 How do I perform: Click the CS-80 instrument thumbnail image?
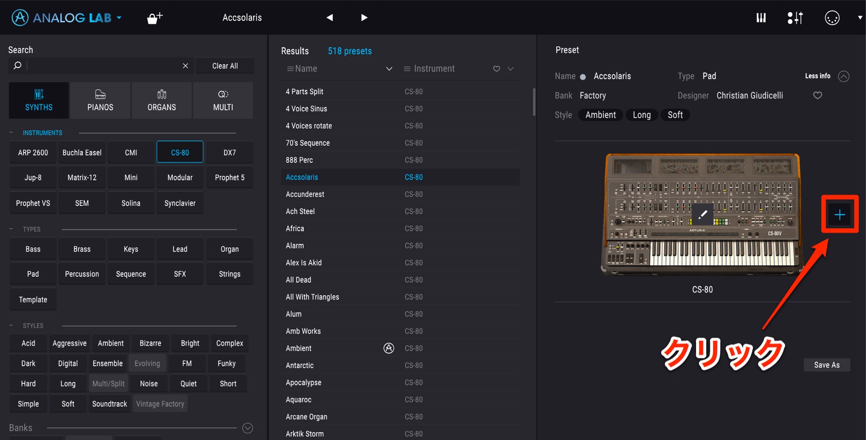pyautogui.click(x=702, y=214)
